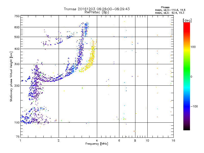Click the x-axis tick label '1'
Viewport: 204px width, 153px height.
(x=20, y=141)
